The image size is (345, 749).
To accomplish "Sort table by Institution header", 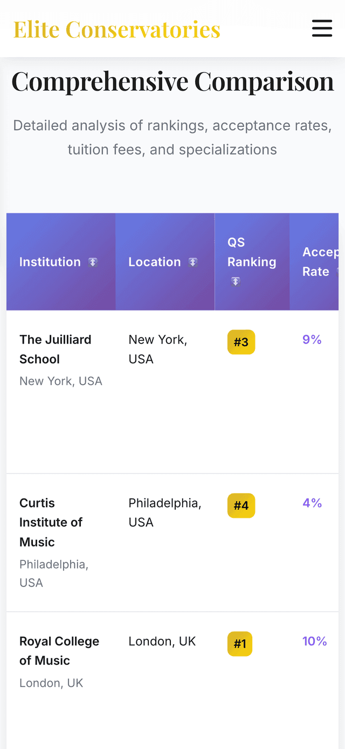I will pyautogui.click(x=50, y=262).
